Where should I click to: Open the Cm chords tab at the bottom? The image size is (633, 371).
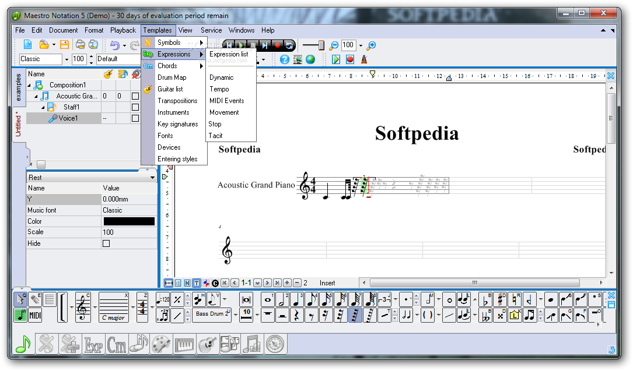point(116,345)
